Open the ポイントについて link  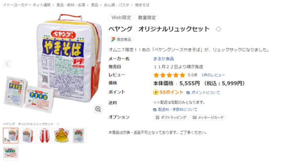(203, 93)
